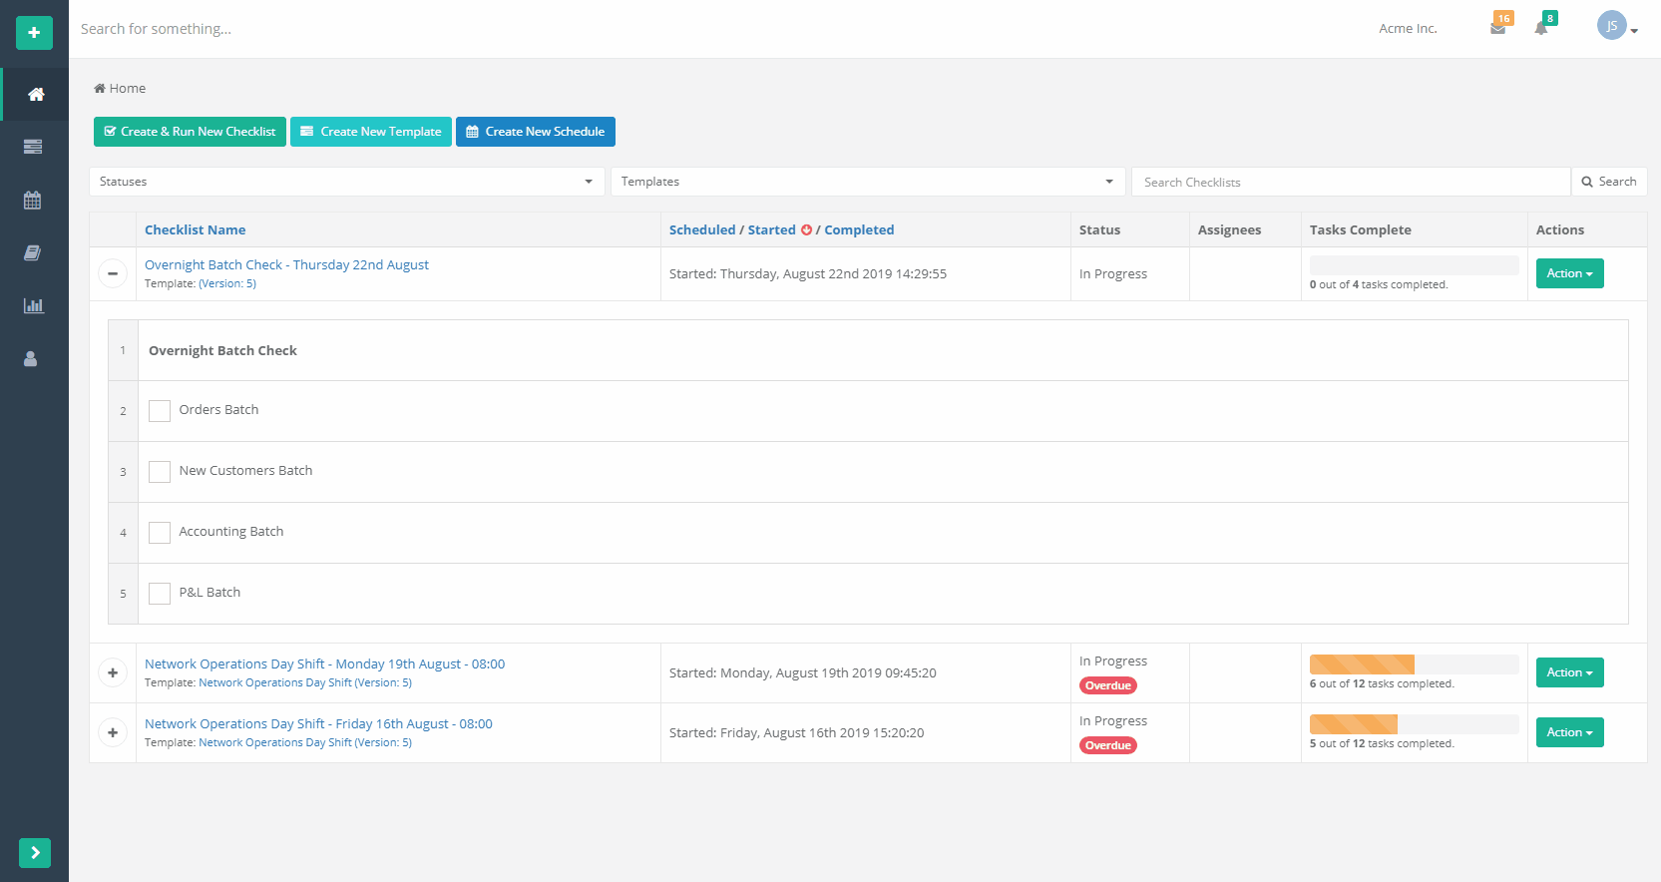The width and height of the screenshot is (1661, 882).
Task: Check the Orders Batch task checkbox
Action: (x=160, y=411)
